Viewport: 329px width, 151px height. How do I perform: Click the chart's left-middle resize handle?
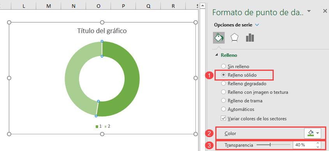(x=9, y=78)
